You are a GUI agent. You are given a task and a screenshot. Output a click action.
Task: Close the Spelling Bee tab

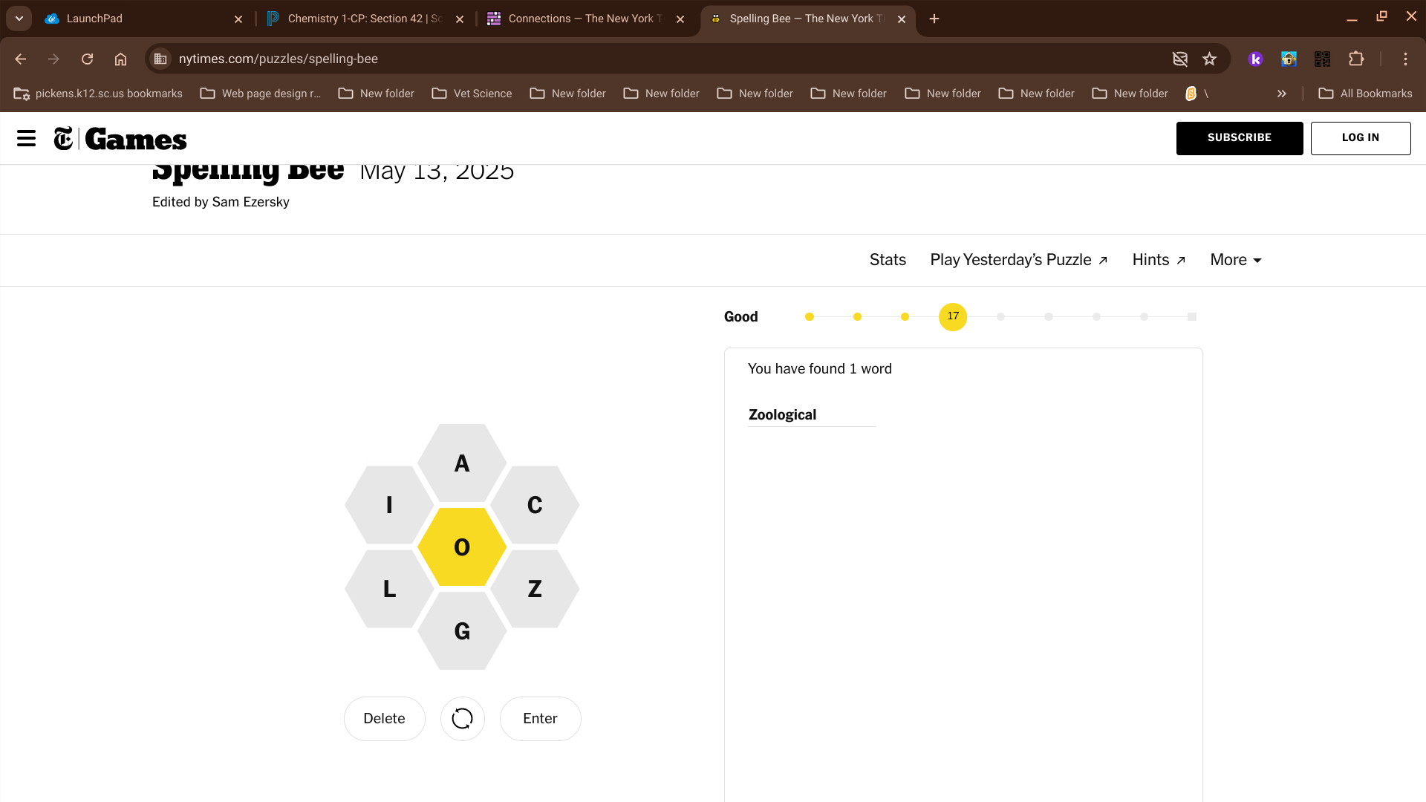pyautogui.click(x=902, y=19)
